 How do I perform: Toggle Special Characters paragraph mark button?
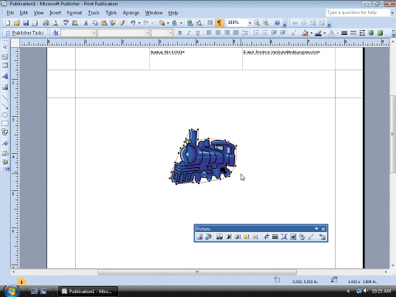pos(219,23)
